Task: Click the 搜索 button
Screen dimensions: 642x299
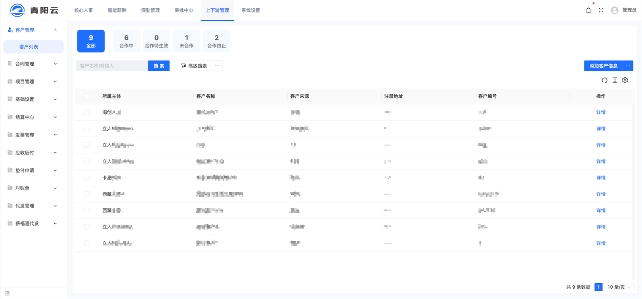Action: 159,66
